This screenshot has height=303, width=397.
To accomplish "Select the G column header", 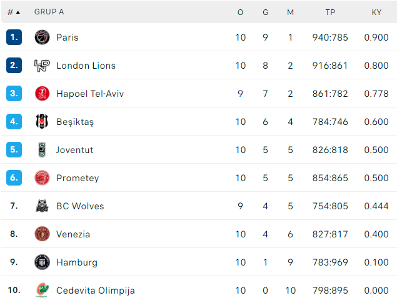I will (265, 12).
